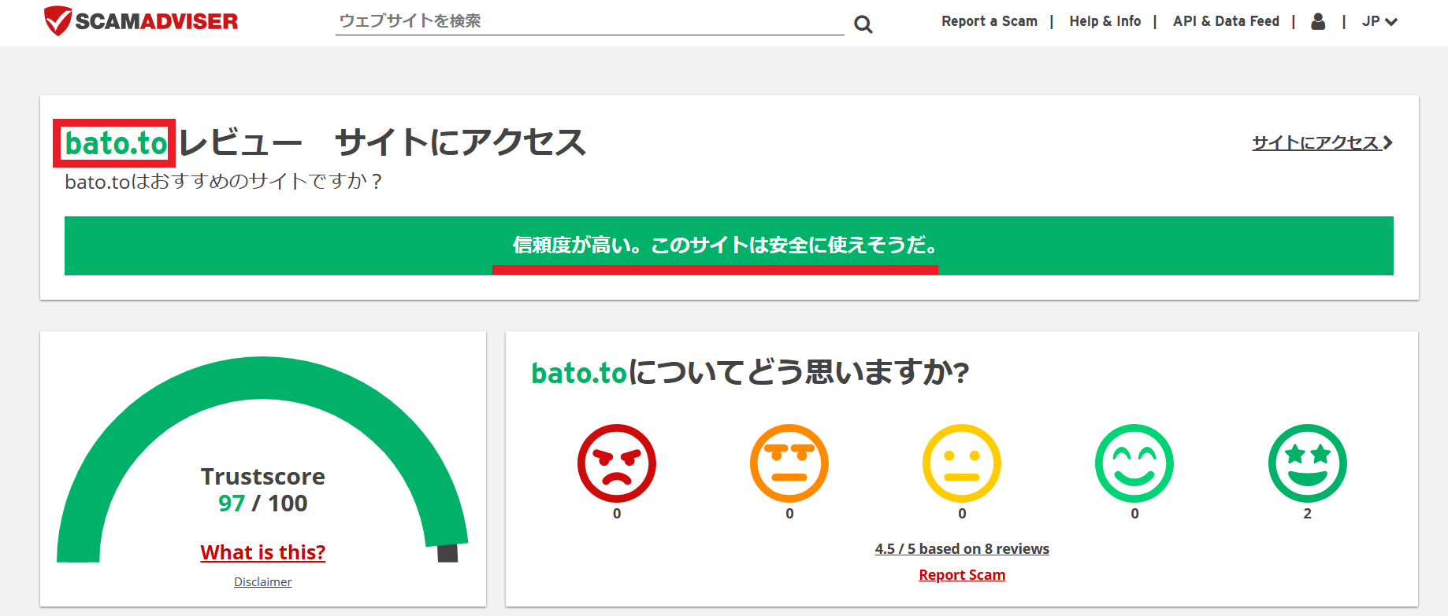
Task: Click the search magnifier icon
Action: (863, 24)
